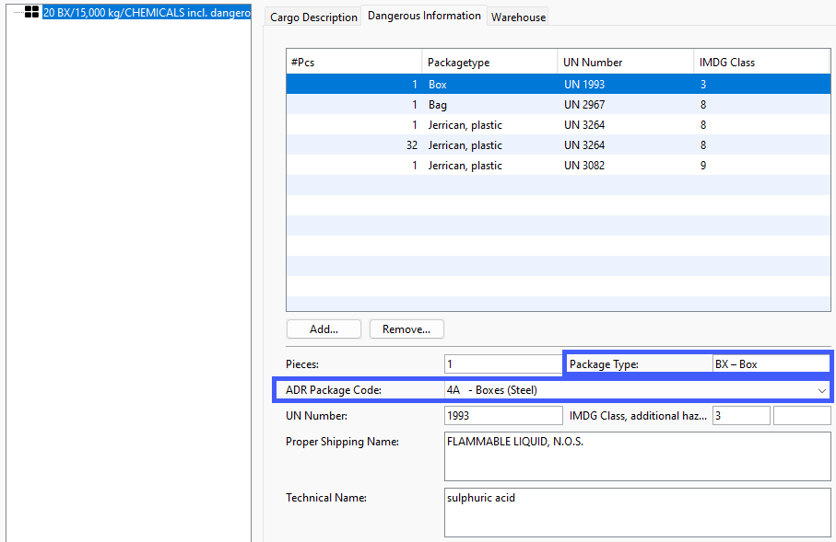This screenshot has width=836, height=542.
Task: Switch to the Cargo Description tab
Action: pyautogui.click(x=311, y=16)
